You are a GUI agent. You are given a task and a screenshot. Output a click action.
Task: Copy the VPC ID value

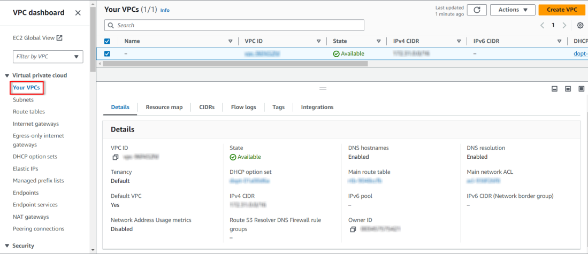(x=116, y=157)
